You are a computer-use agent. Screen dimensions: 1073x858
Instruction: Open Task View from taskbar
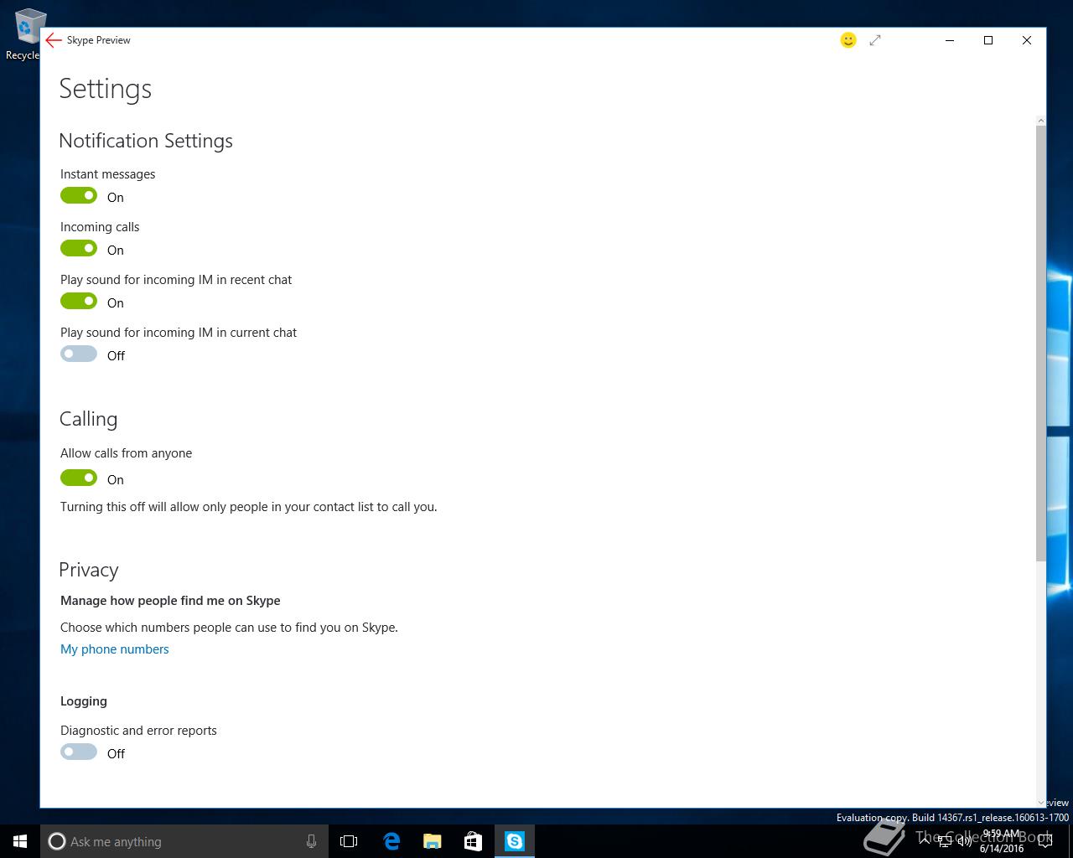pos(349,841)
